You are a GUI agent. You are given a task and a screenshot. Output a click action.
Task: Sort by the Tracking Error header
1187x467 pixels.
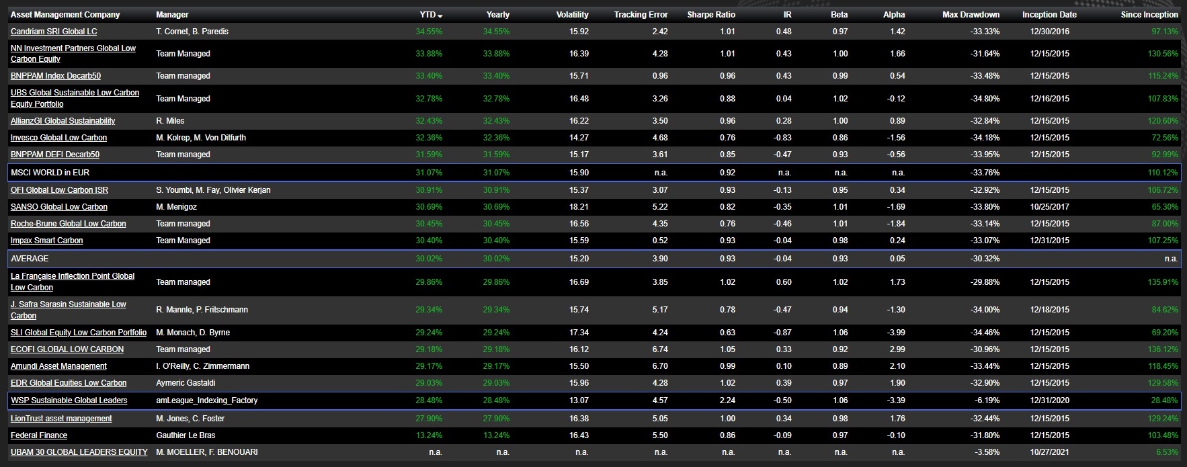[x=641, y=15]
